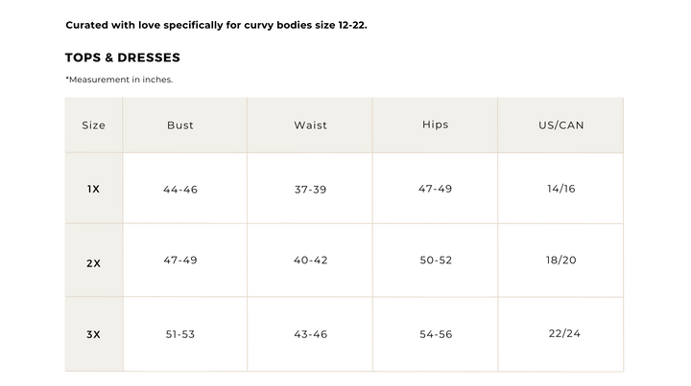
Task: Select the 14/16 US/CAN size cell
Action: coord(561,189)
